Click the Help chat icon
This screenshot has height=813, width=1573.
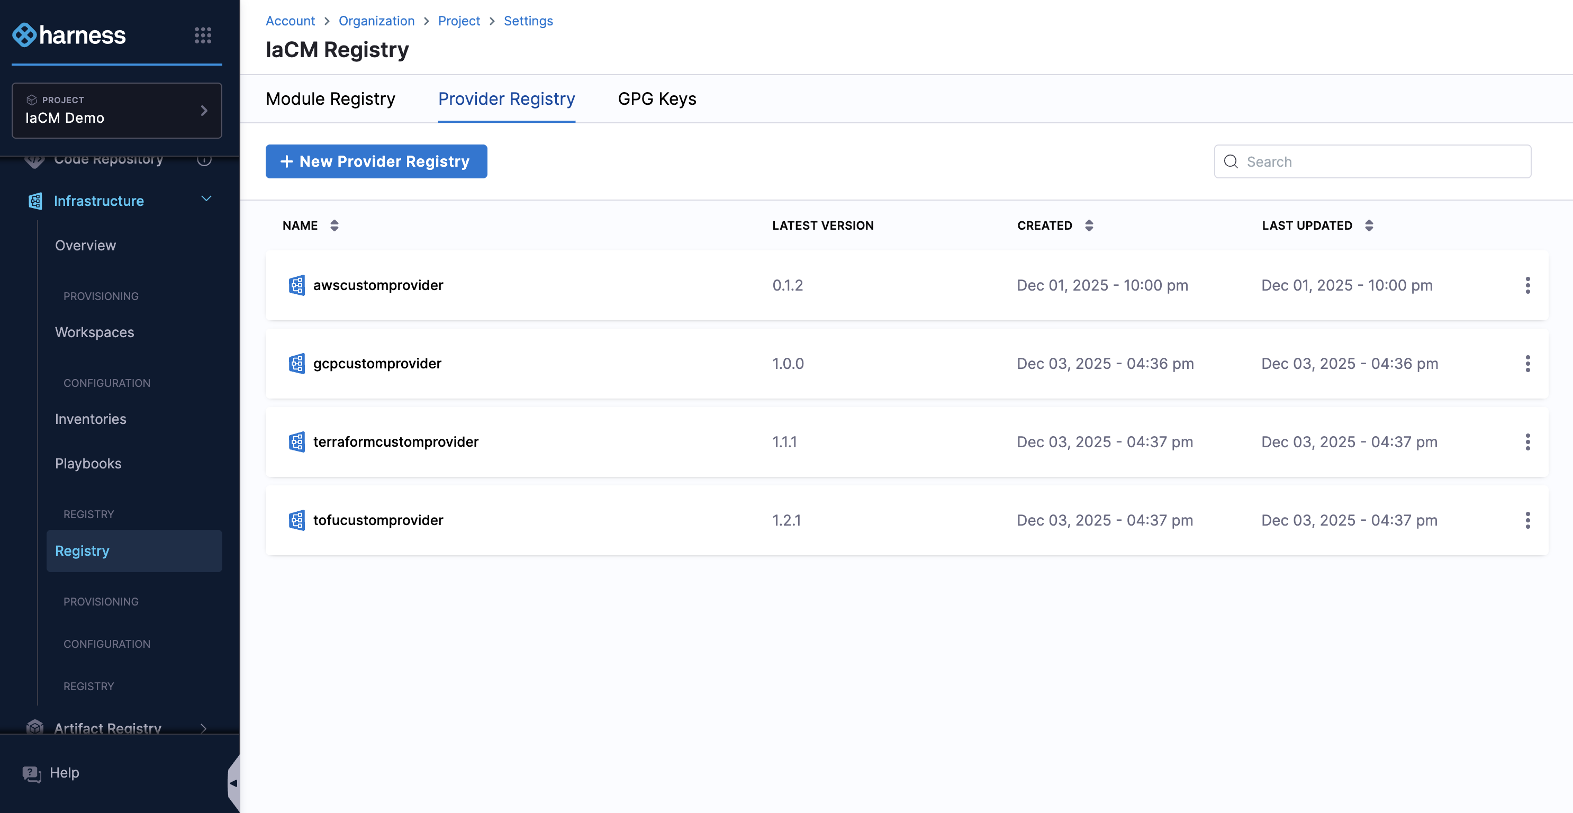click(x=32, y=773)
